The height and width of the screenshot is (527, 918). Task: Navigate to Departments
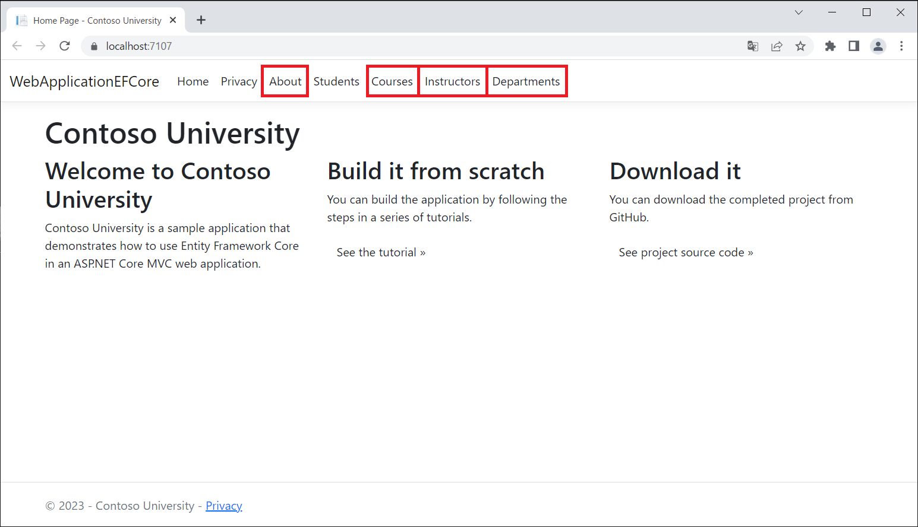[526, 81]
